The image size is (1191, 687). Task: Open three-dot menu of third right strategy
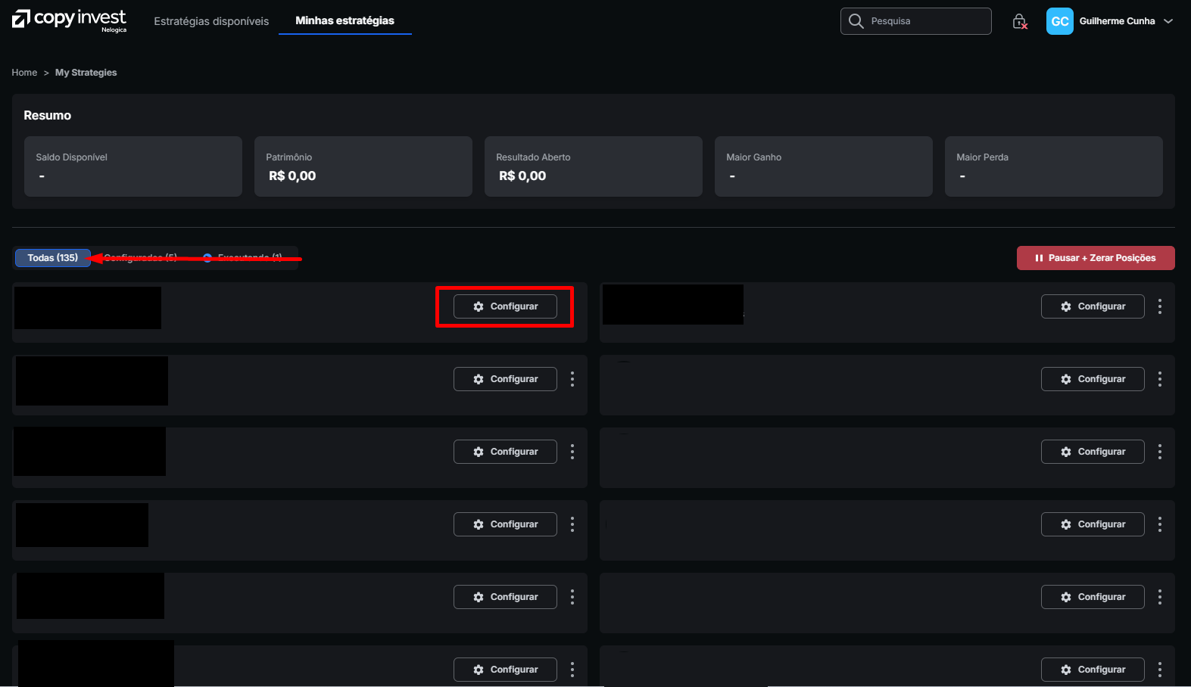[x=1160, y=452]
